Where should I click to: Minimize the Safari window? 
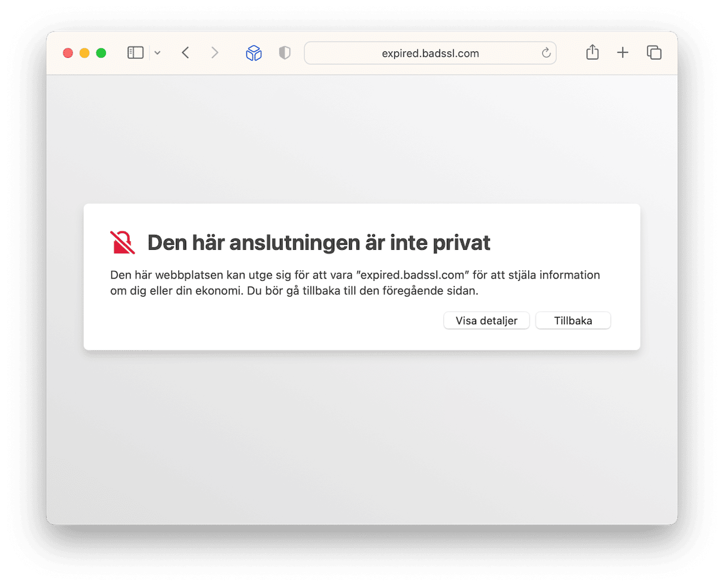pyautogui.click(x=85, y=53)
